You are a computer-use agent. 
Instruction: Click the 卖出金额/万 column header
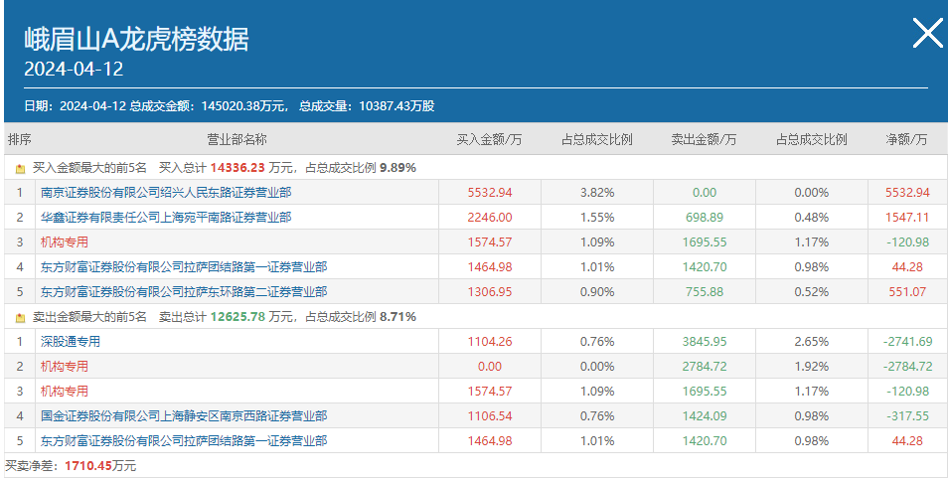pyautogui.click(x=704, y=139)
